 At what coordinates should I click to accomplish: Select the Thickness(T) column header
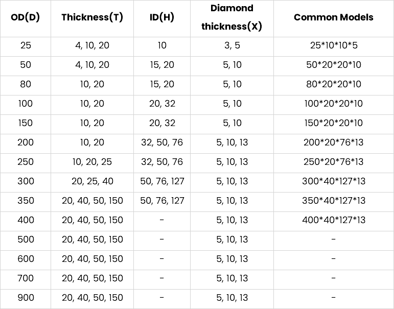[92, 17]
